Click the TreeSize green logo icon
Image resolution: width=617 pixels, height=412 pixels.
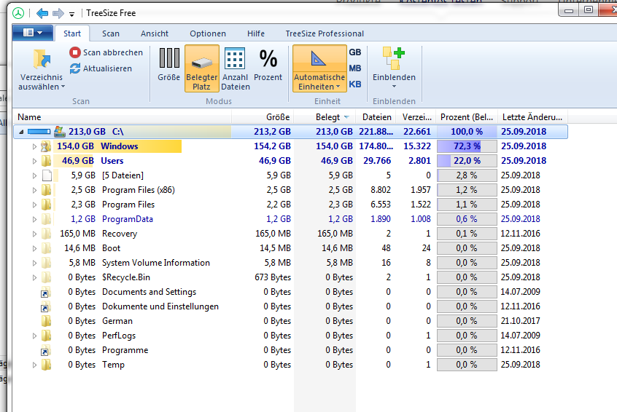[x=18, y=13]
